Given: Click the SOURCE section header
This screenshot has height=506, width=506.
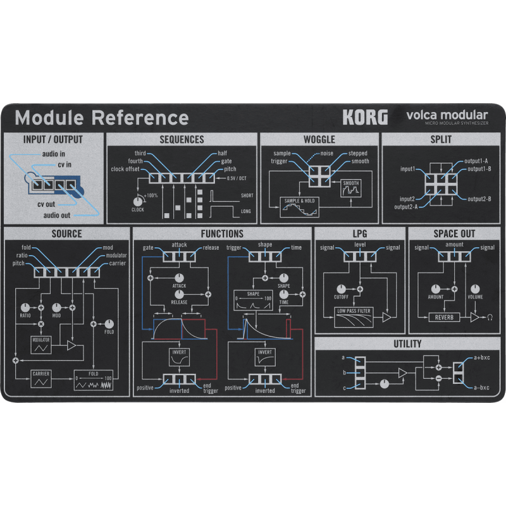Looking at the screenshot, I should click(67, 233).
